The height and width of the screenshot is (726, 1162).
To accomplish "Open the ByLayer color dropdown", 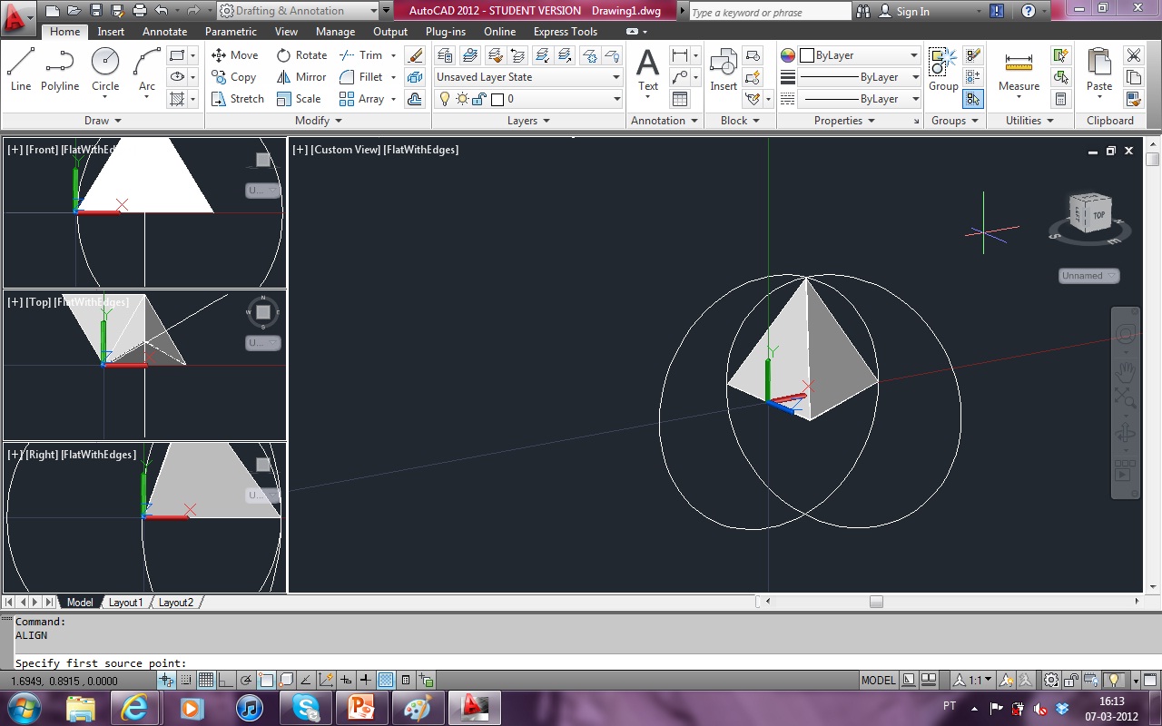I will [859, 55].
